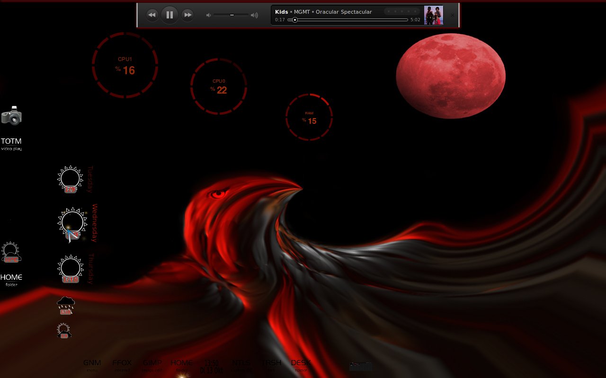
Task: Click the loud-volume speaker icon
Action: tap(254, 15)
